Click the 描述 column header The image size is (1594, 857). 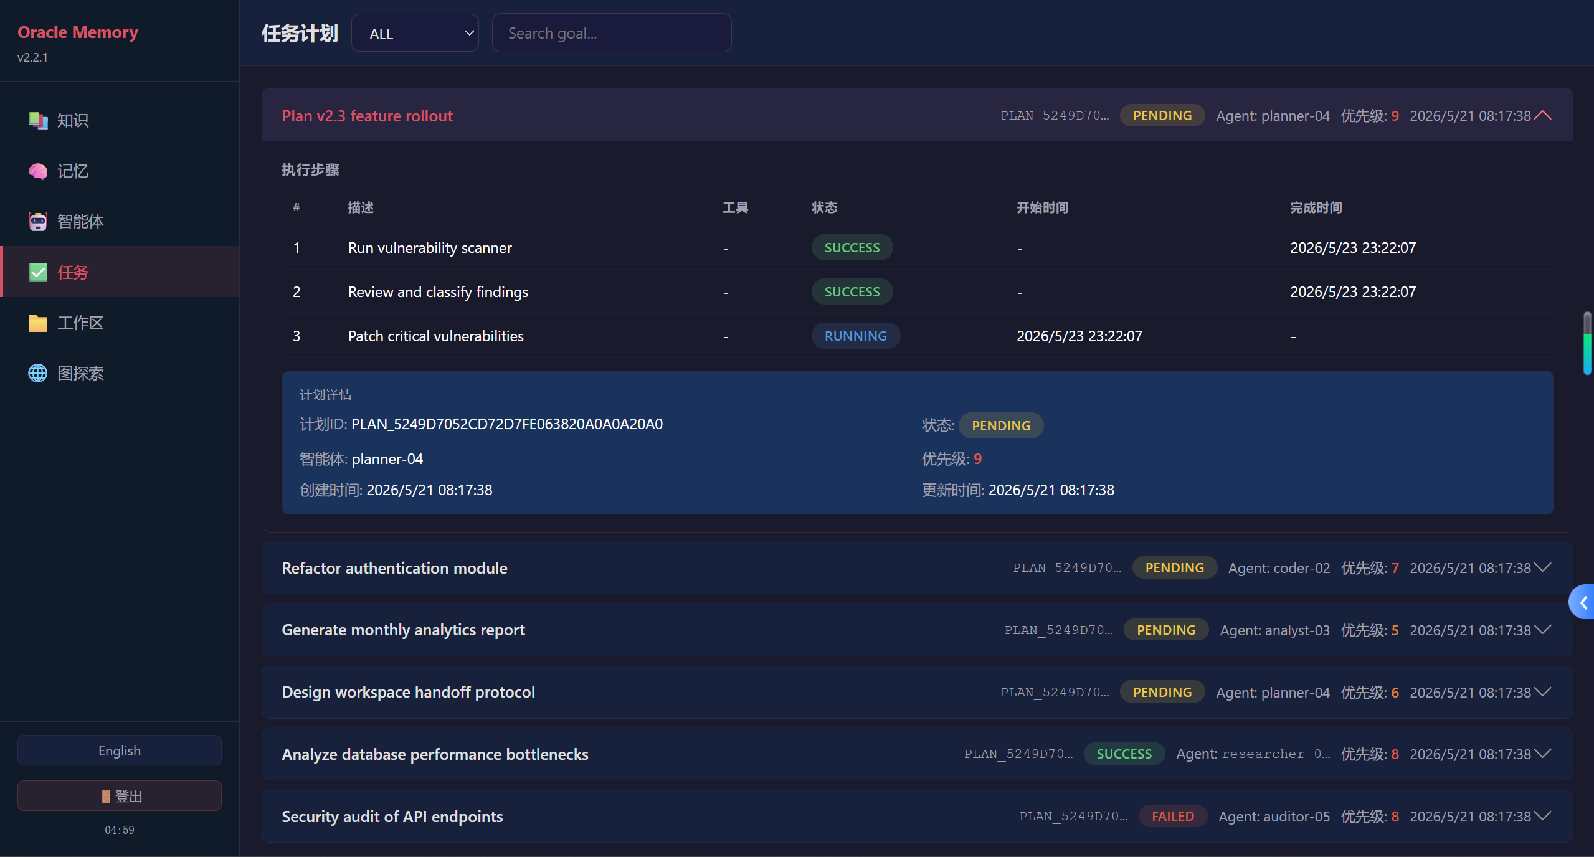coord(361,207)
